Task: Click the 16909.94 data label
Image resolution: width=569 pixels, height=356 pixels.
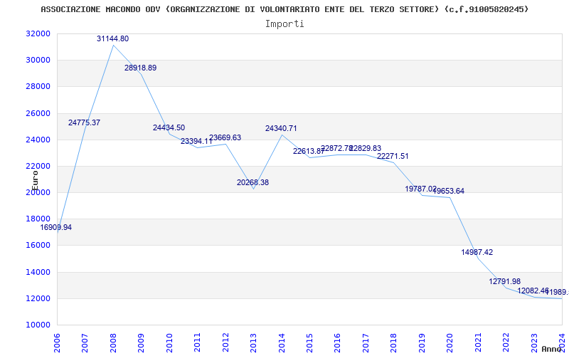Action: [56, 228]
